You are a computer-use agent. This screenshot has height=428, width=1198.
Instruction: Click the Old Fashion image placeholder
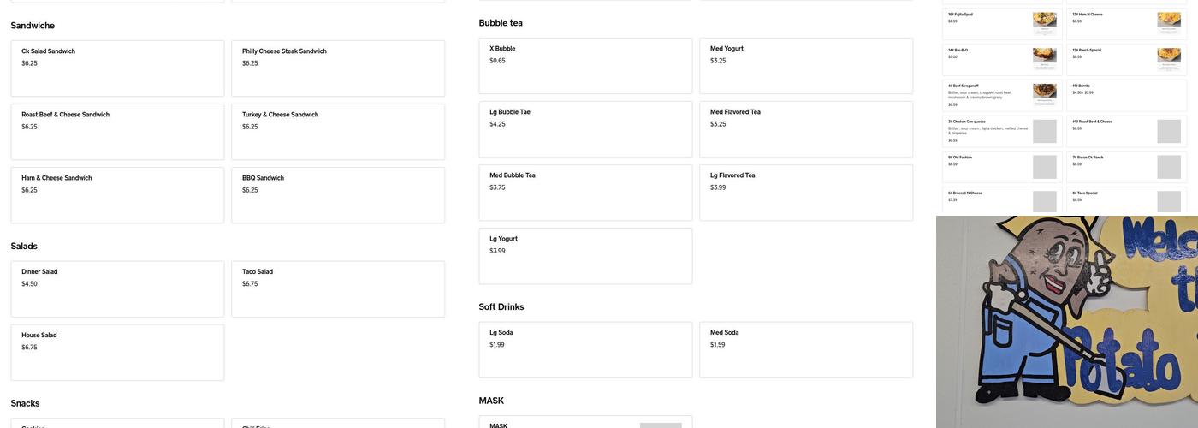tap(1044, 167)
